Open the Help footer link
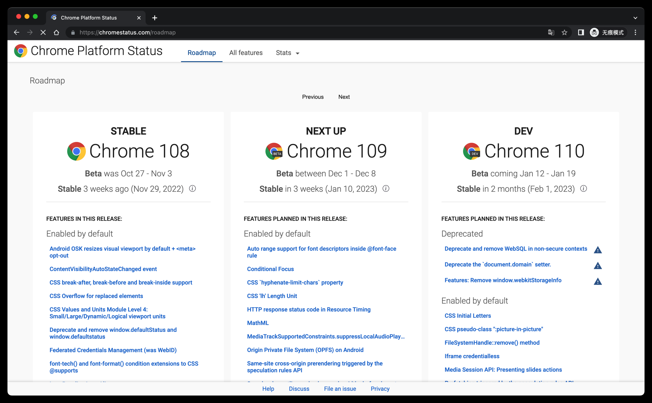This screenshot has height=403, width=652. click(x=268, y=389)
